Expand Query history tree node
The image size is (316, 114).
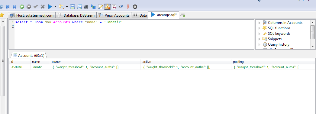(x=260, y=44)
